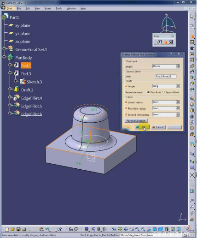
Task: Open the View menu
Action: click(x=37, y=8)
